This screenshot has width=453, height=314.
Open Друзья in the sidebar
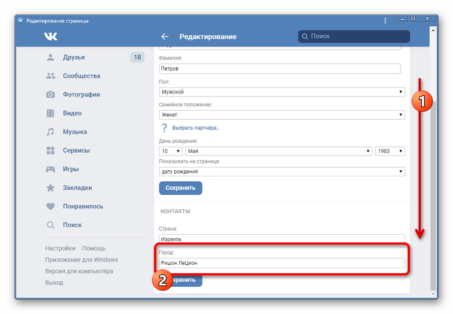pyautogui.click(x=74, y=57)
